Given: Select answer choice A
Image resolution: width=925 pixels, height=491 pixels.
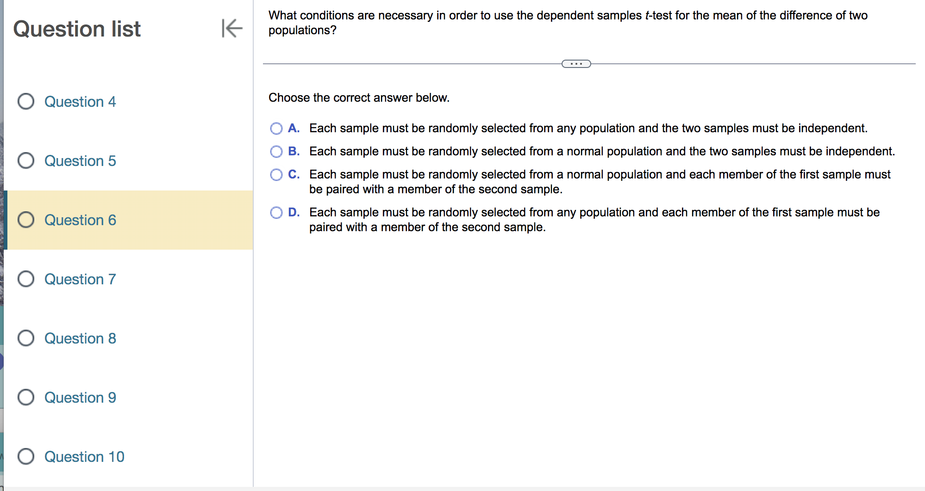Looking at the screenshot, I should click(276, 128).
